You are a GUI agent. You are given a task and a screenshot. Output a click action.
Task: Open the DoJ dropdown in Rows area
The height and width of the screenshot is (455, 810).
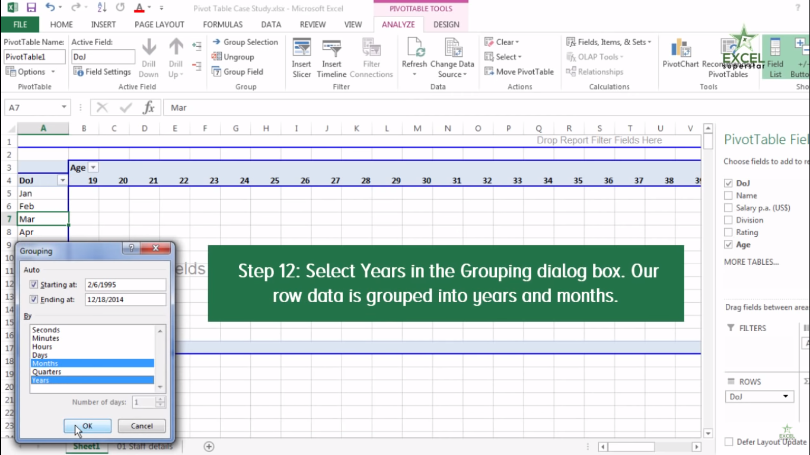tap(786, 397)
